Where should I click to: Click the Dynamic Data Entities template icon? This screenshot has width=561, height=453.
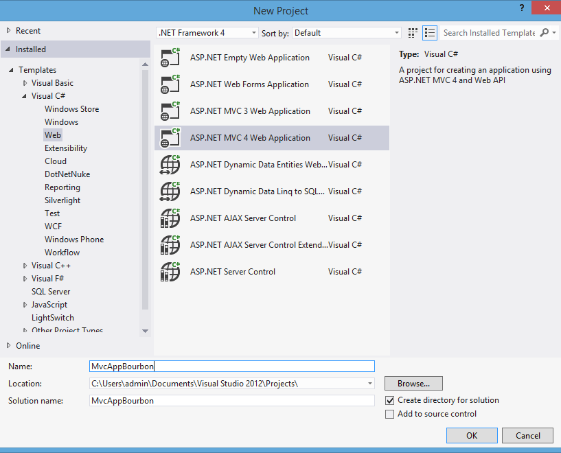coord(170,165)
